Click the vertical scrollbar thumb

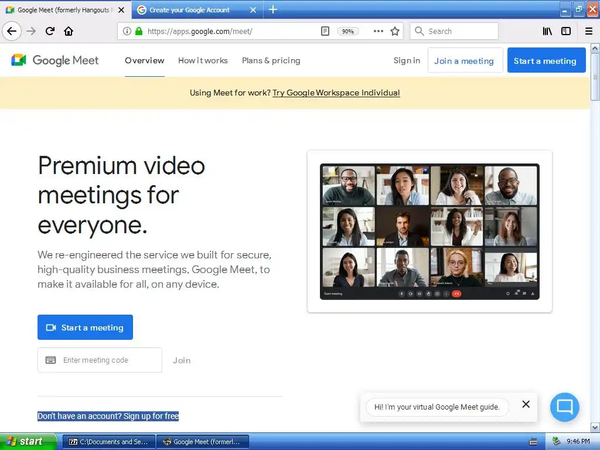[x=595, y=77]
